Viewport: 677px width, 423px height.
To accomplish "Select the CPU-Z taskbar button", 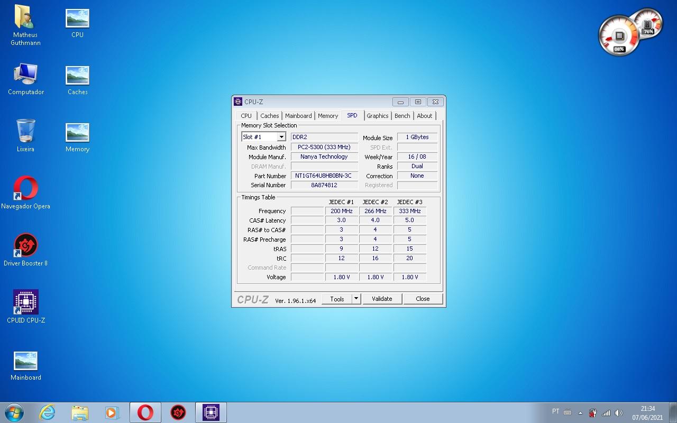I will (211, 412).
